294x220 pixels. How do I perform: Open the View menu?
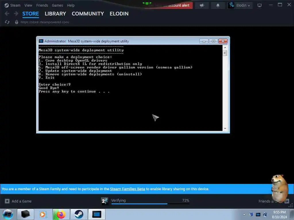pyautogui.click(x=28, y=5)
